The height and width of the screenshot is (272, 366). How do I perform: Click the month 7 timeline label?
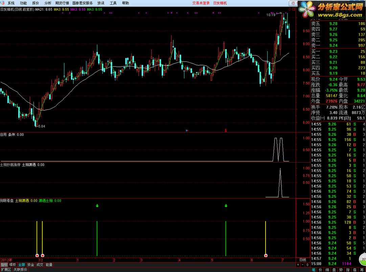pos(283,260)
